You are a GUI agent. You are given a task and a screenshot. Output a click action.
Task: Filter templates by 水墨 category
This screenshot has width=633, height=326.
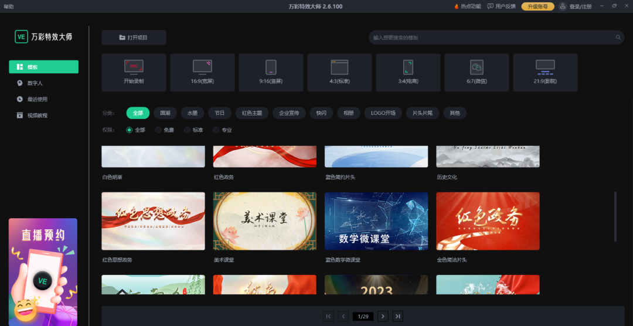[x=193, y=113]
